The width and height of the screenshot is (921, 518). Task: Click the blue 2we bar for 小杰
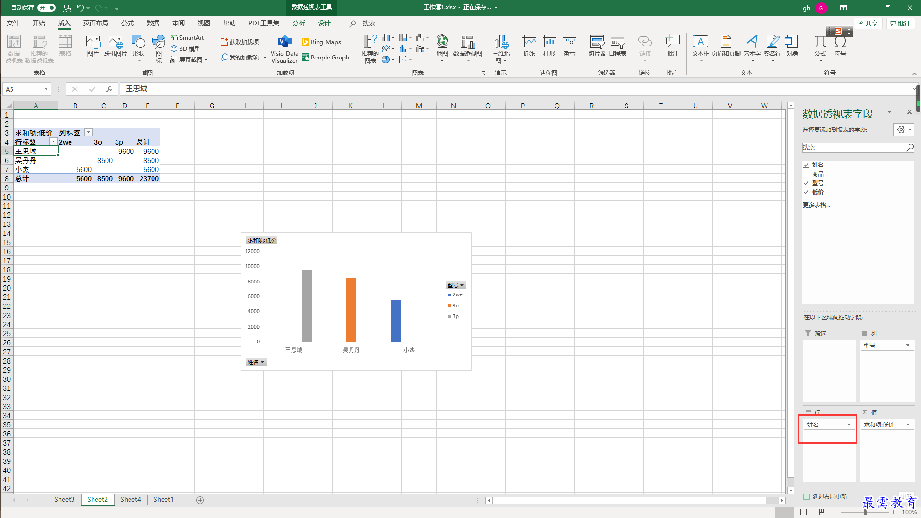pyautogui.click(x=396, y=321)
